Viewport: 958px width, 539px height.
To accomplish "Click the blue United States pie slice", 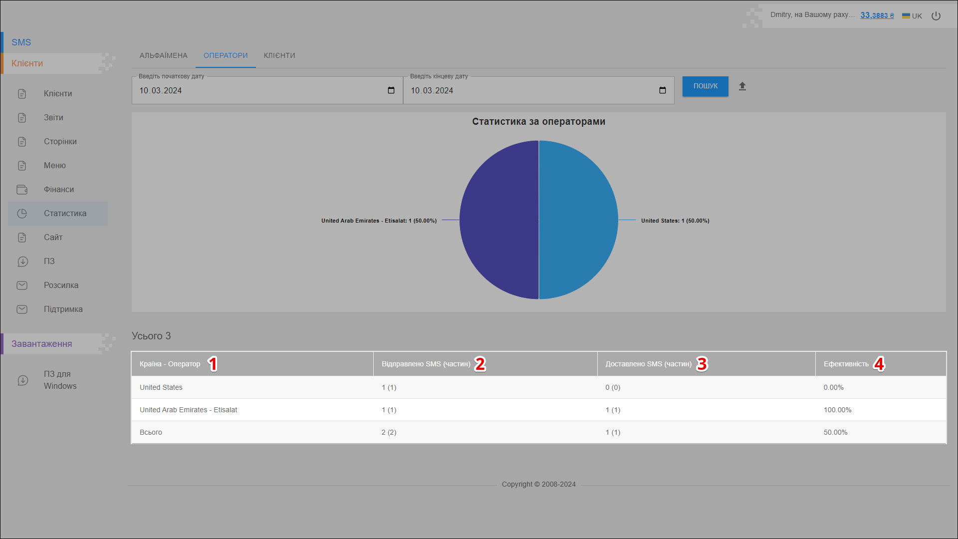I will pos(579,220).
